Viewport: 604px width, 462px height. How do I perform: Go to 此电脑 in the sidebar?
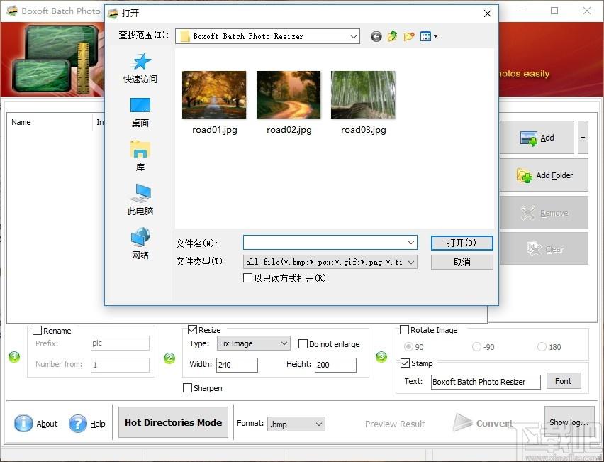point(140,193)
